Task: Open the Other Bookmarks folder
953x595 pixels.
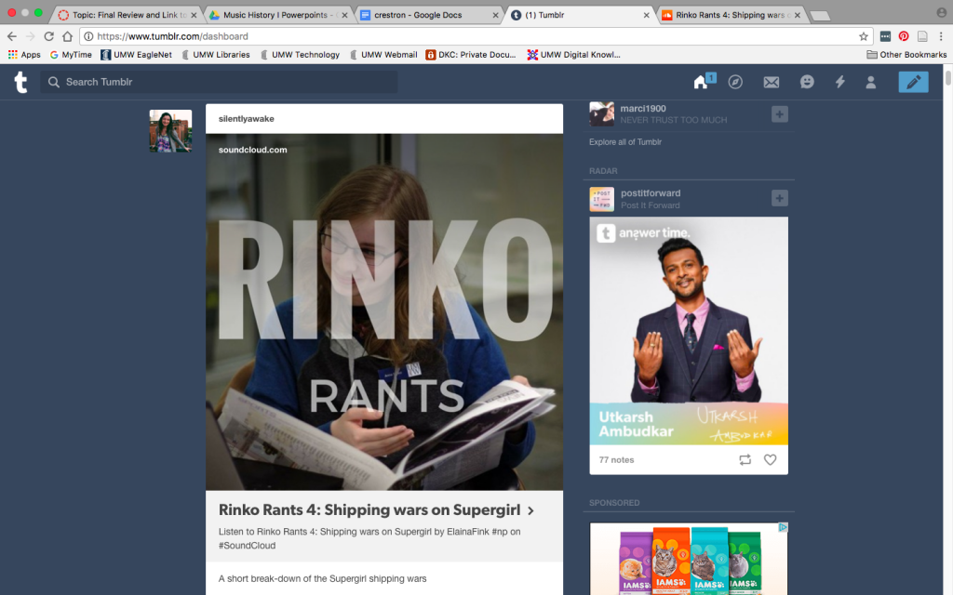Action: [x=906, y=55]
